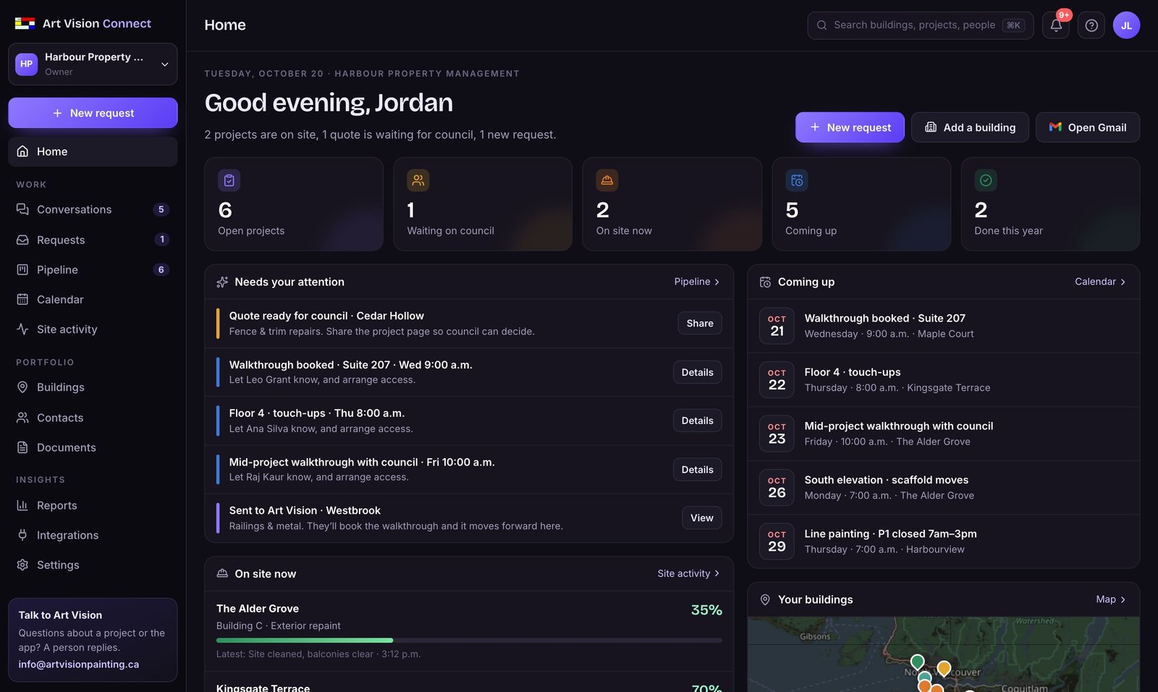The width and height of the screenshot is (1158, 692).
Task: Open Reports in the sidebar
Action: [93, 505]
